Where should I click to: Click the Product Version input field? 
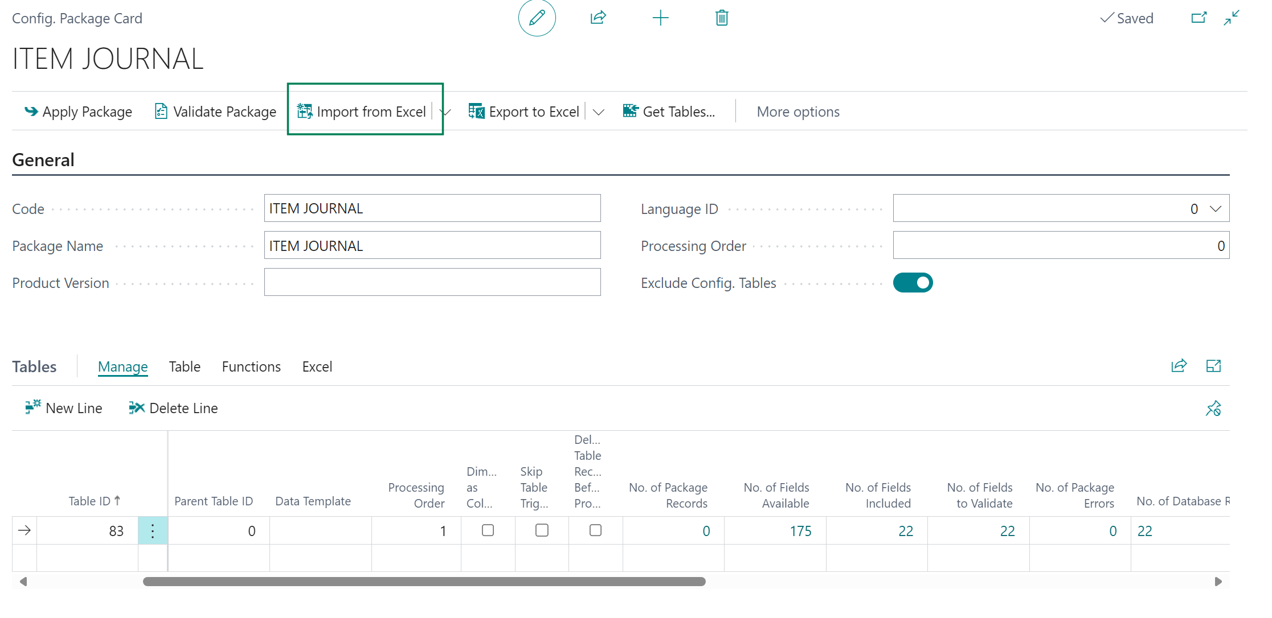pos(432,282)
